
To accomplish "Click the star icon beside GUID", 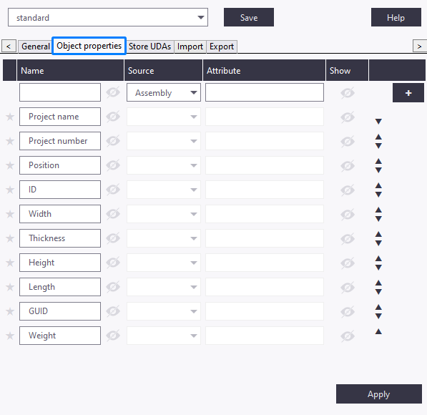I will pyautogui.click(x=10, y=311).
